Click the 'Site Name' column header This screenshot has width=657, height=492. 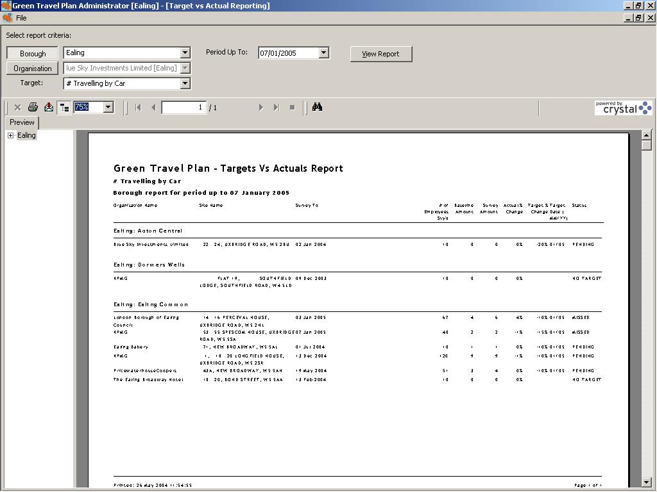click(210, 206)
